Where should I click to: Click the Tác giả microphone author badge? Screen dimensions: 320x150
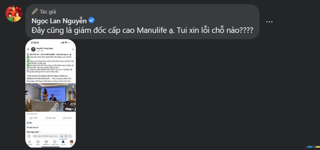click(x=44, y=11)
